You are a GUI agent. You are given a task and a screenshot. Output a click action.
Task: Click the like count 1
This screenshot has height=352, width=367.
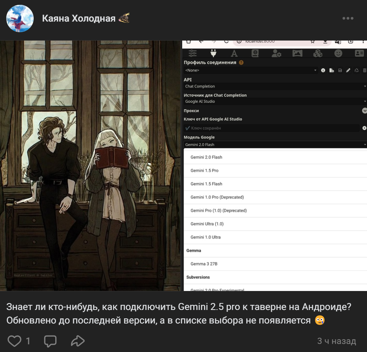[x=28, y=341]
